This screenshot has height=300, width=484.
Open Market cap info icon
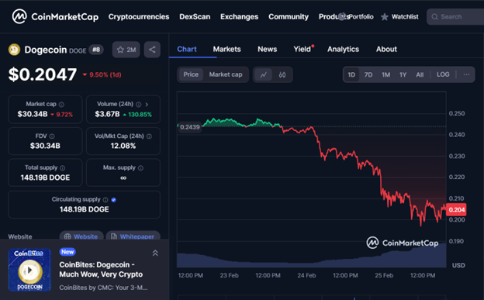(x=61, y=105)
